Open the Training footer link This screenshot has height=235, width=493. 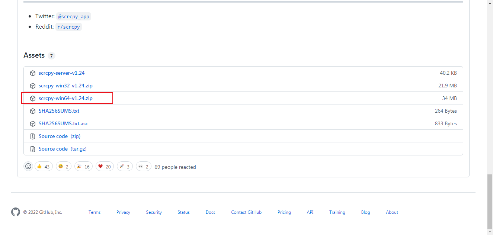pos(337,212)
